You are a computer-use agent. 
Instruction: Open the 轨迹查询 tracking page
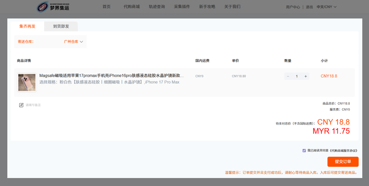pos(157,7)
